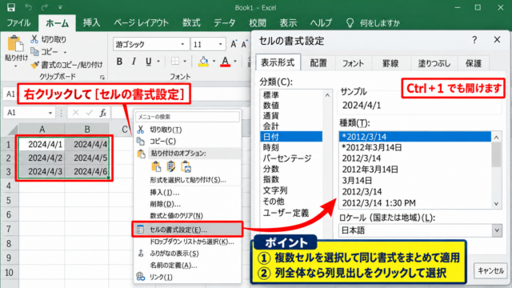The width and height of the screenshot is (512, 288).
Task: Open the 罫線 tab in dialog
Action: [x=390, y=63]
